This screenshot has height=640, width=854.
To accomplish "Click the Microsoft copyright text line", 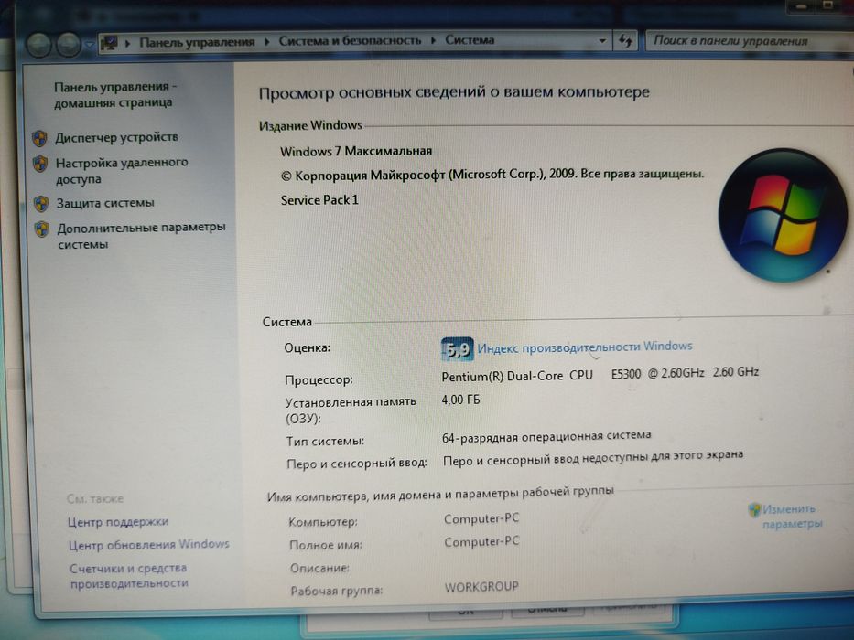I will [x=492, y=175].
